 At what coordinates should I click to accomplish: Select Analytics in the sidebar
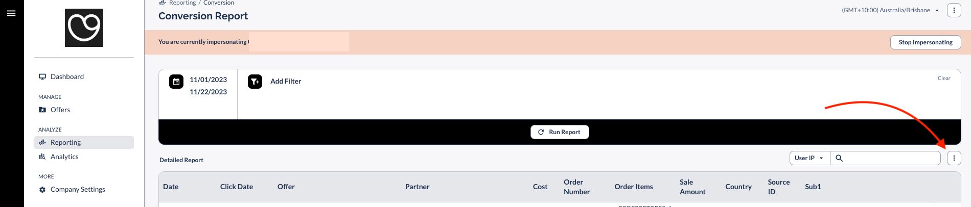64,157
